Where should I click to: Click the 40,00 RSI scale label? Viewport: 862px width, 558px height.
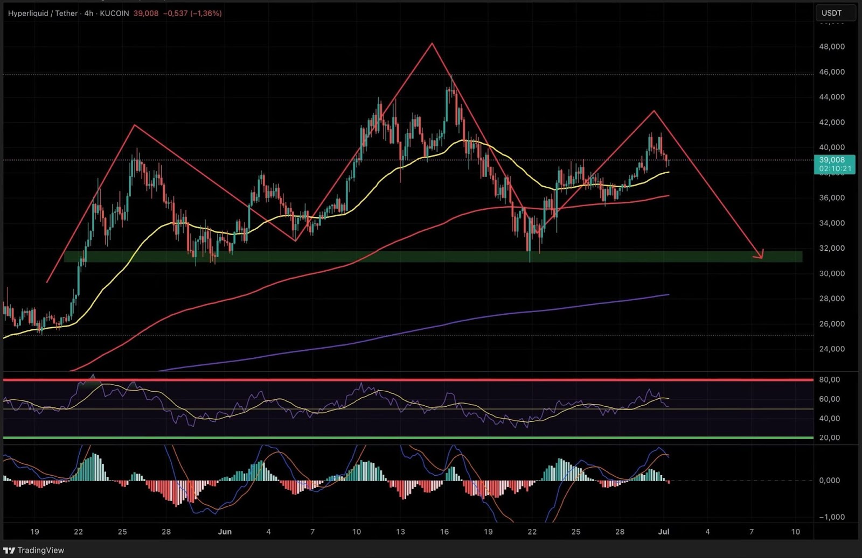click(x=830, y=418)
